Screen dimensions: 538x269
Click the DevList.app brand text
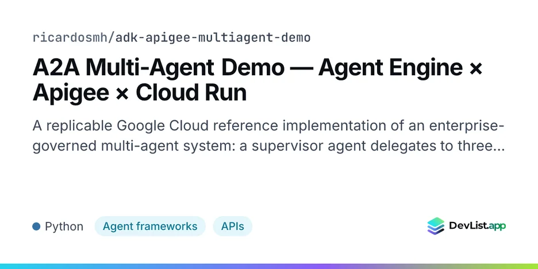point(477,226)
